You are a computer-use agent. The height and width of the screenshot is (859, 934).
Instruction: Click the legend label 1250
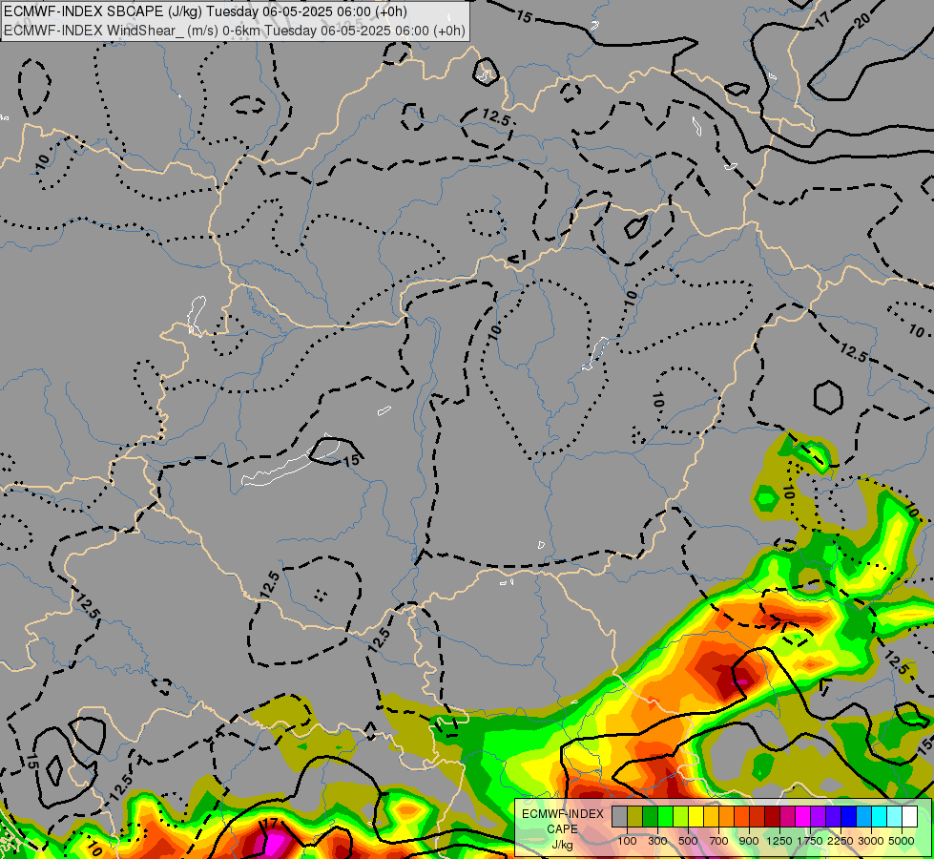[x=779, y=841]
